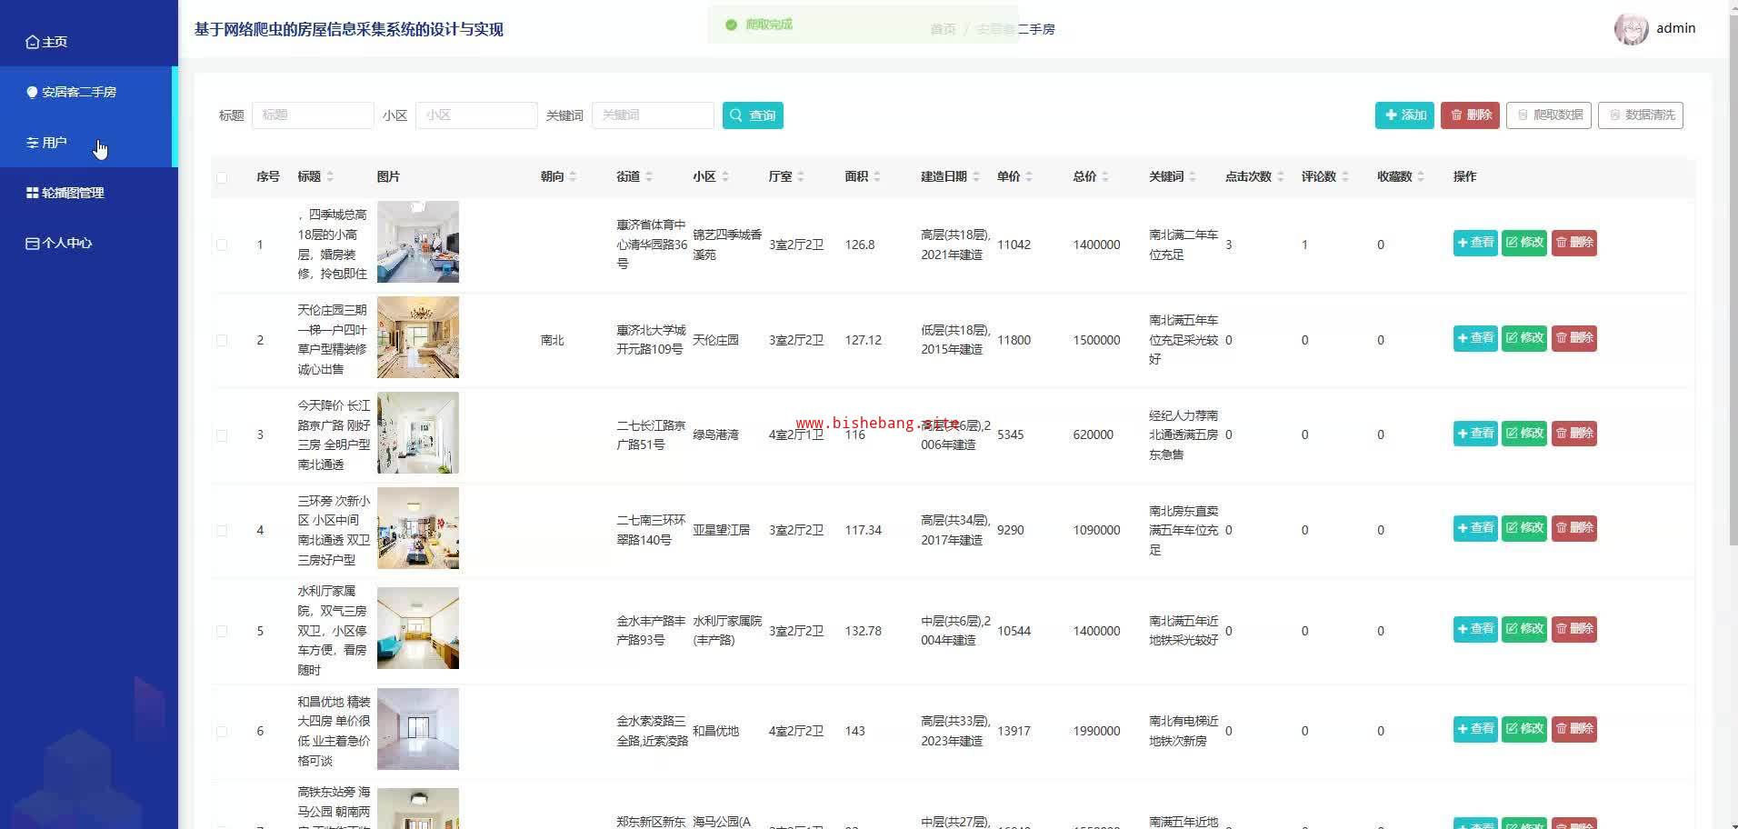Open 轮播图管理 in the sidebar
The image size is (1738, 829).
tap(73, 193)
